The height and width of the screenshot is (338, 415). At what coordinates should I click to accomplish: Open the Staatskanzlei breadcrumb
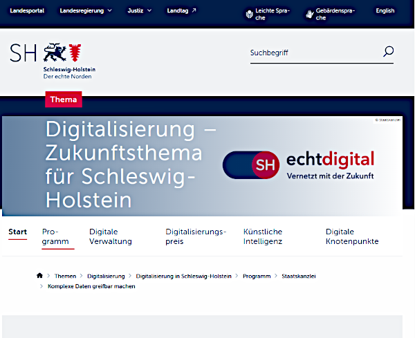point(299,276)
